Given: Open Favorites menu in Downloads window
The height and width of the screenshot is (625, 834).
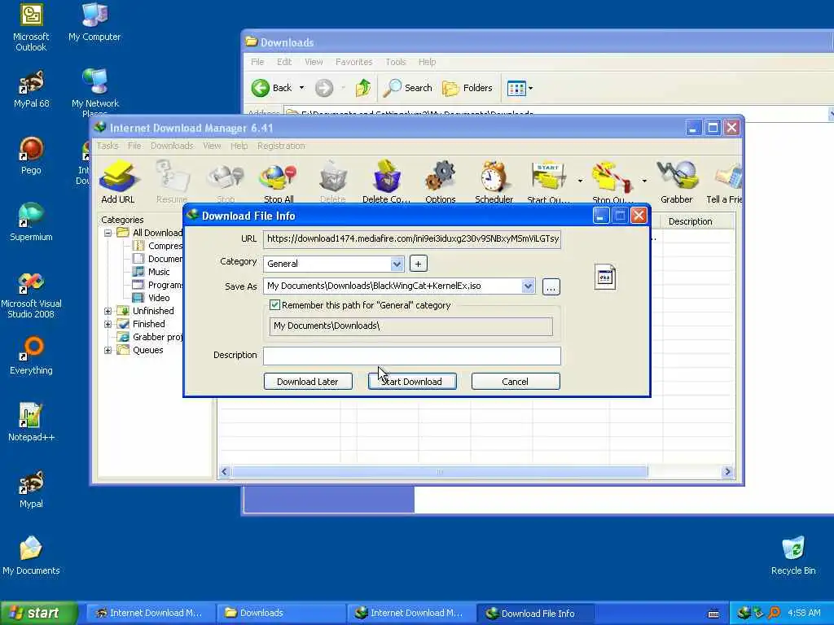Looking at the screenshot, I should pos(353,62).
